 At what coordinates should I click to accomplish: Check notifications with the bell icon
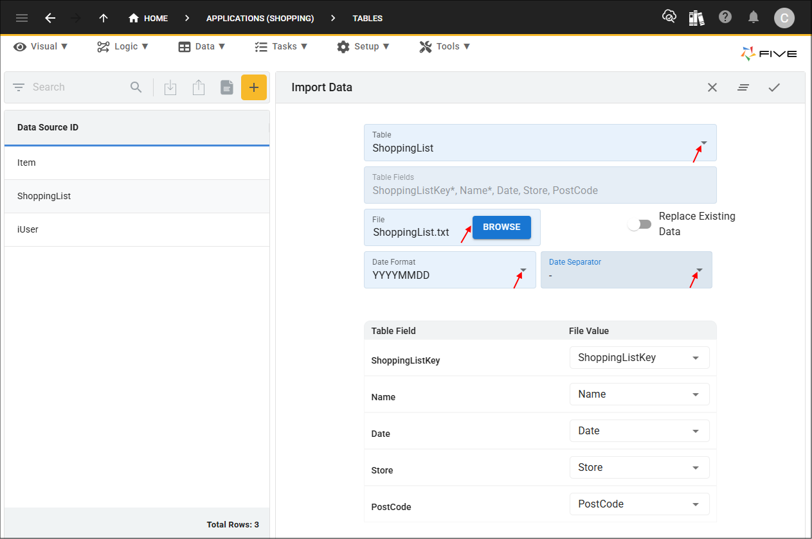(x=753, y=17)
